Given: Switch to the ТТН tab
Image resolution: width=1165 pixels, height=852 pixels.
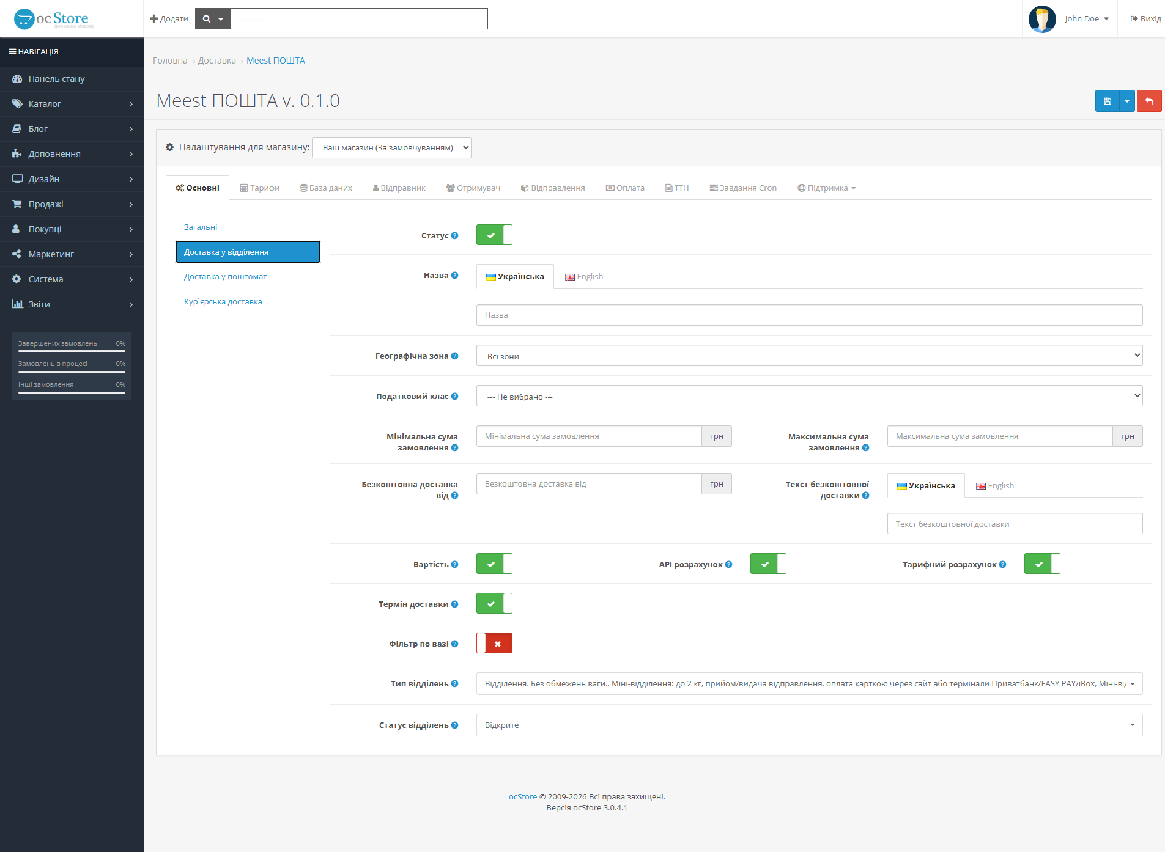Looking at the screenshot, I should (677, 188).
